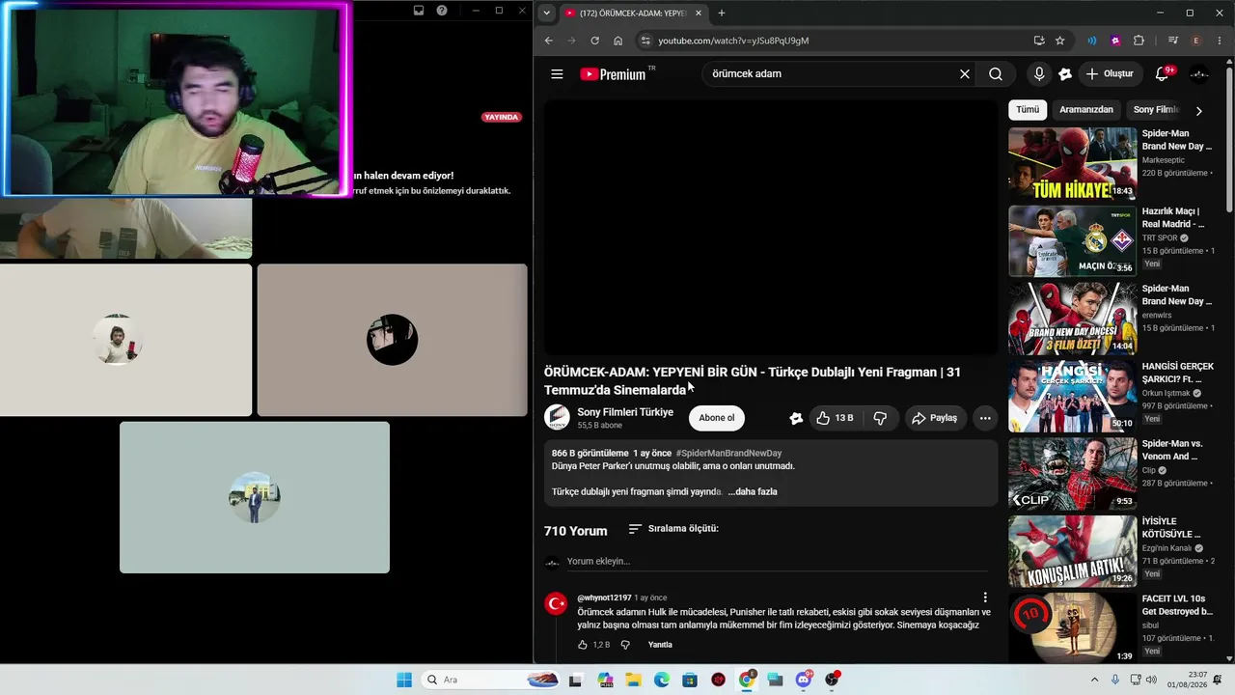The width and height of the screenshot is (1235, 695).
Task: Open 'HANGİSİ GERÇEK ŞARKICI' video thumbnail
Action: tap(1073, 396)
